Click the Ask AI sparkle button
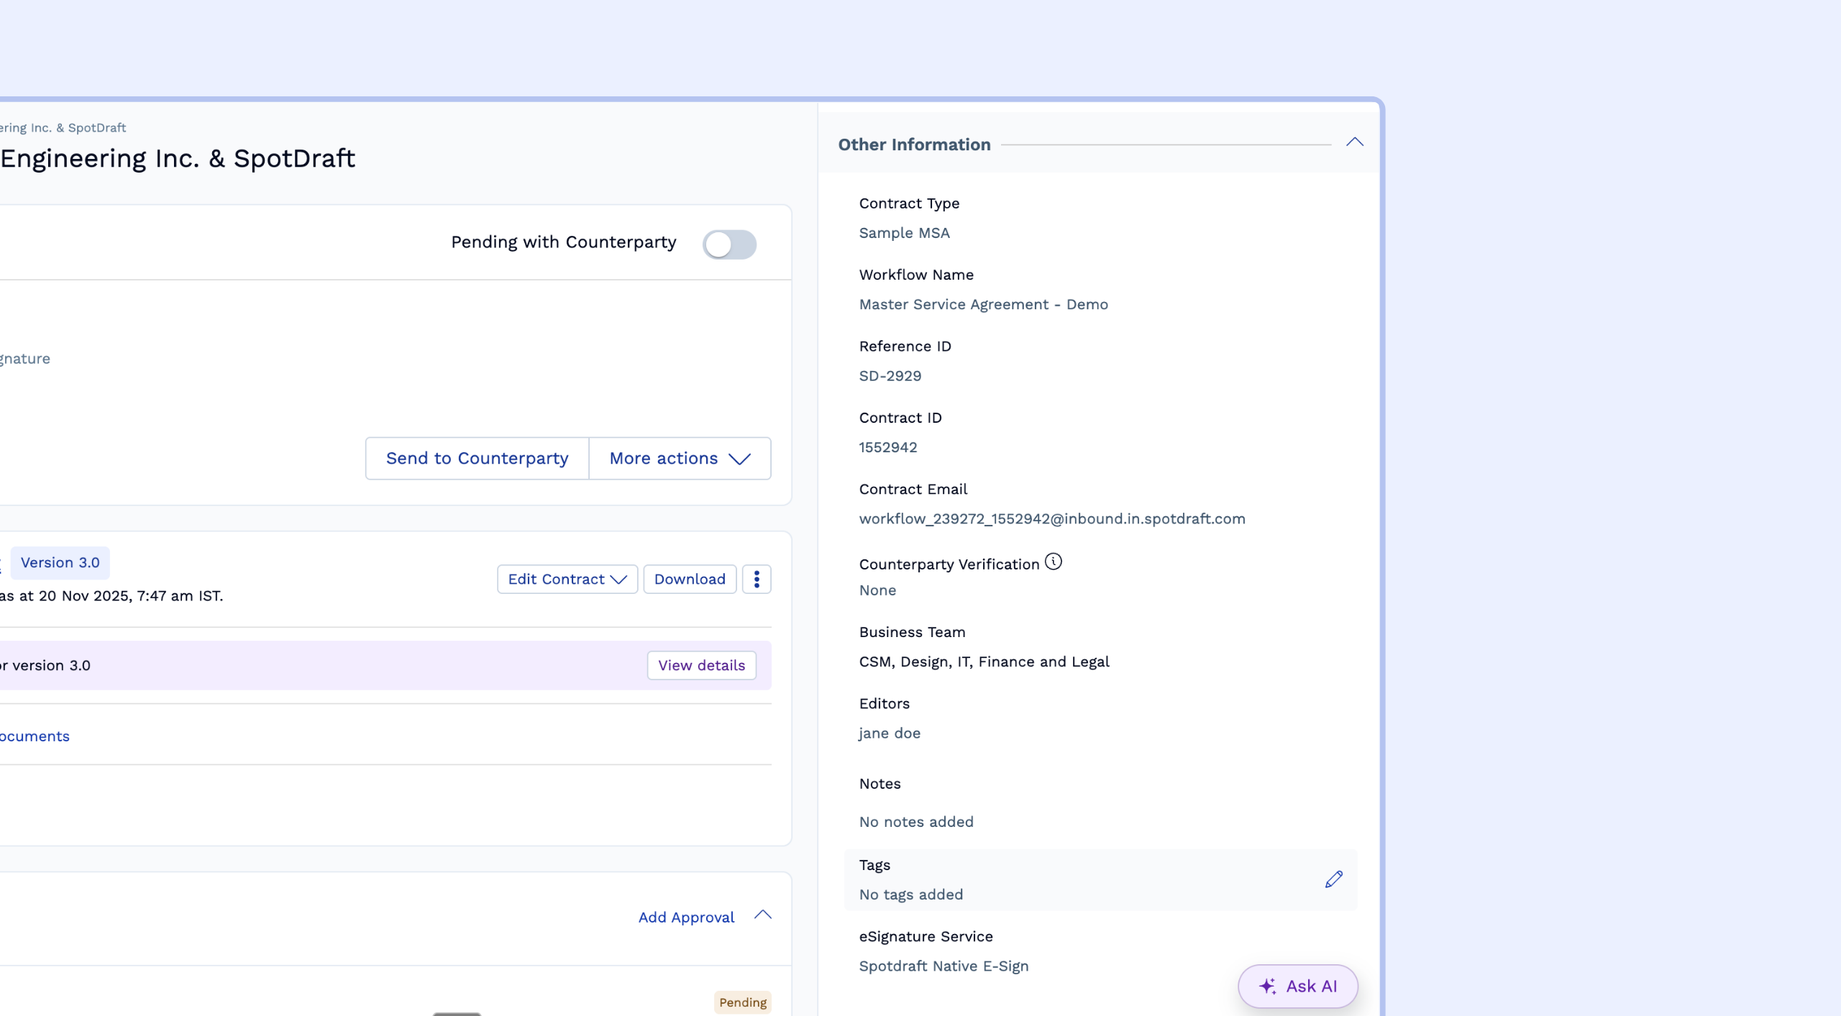Screen dimensions: 1841x1016 1297,986
